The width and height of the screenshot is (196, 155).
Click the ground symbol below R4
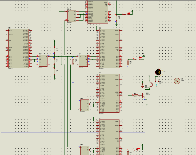[x=54, y=78]
